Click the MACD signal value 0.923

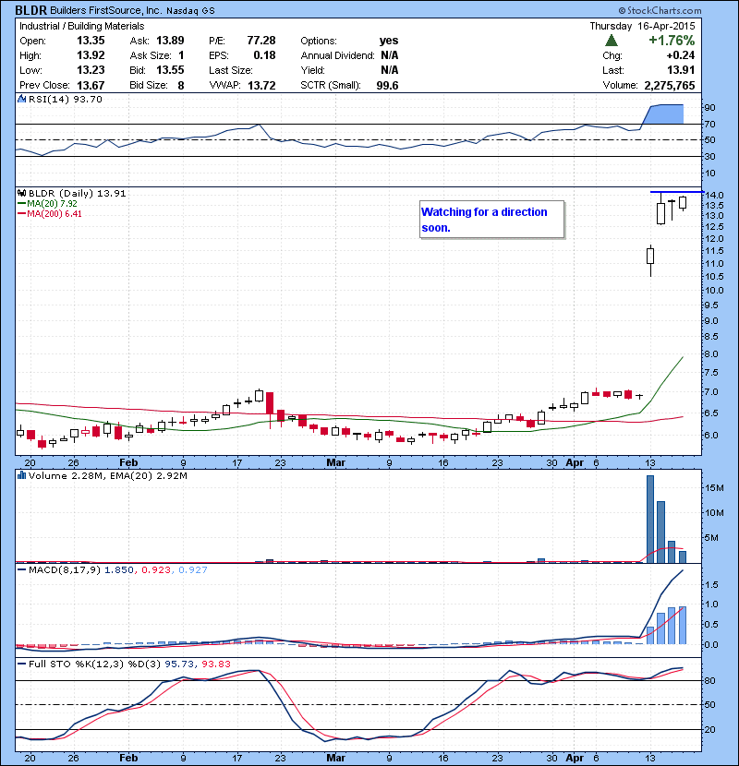[x=156, y=569]
